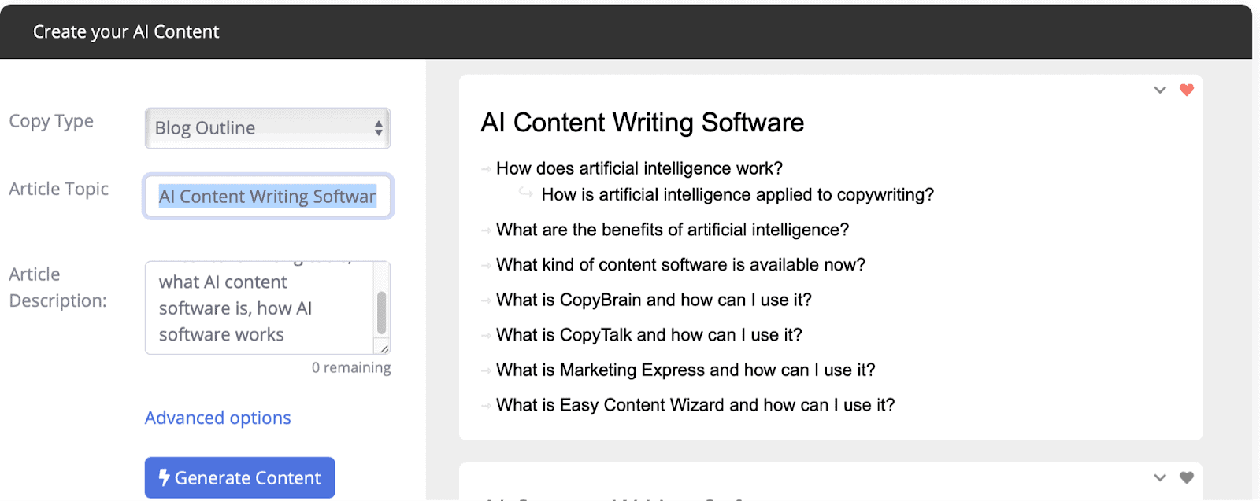This screenshot has height=501, width=1260.
Task: Select "How does artificial intelligence work?" outline item
Action: 639,168
